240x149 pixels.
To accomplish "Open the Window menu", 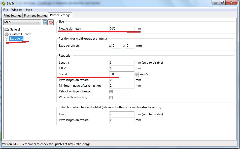I will (17, 10).
